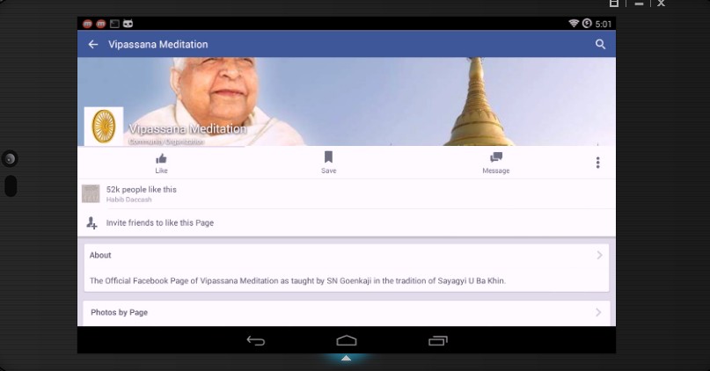This screenshot has height=371, width=710.
Task: Tap the invite friends person-plus icon
Action: pos(91,222)
